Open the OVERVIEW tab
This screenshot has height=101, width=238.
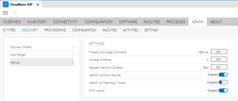coord(12,22)
